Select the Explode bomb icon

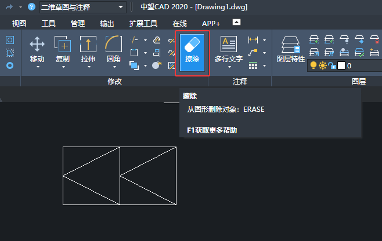point(157,65)
